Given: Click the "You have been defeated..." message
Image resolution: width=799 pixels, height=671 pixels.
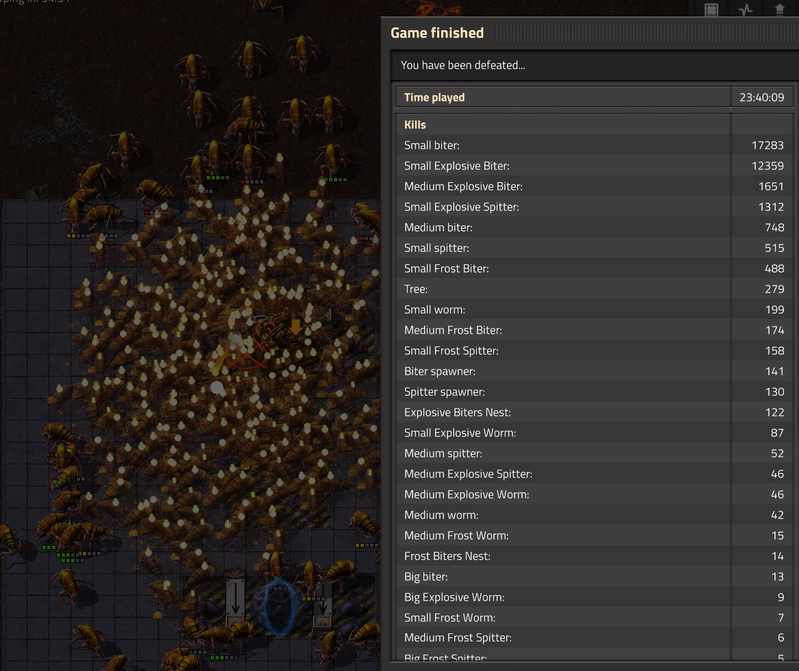Looking at the screenshot, I should click(x=462, y=65).
